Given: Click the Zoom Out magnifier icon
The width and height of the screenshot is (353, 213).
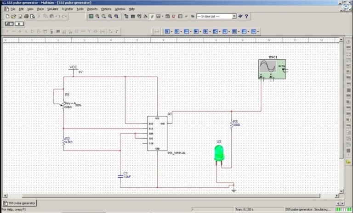Looking at the screenshot, I should pos(103,17).
